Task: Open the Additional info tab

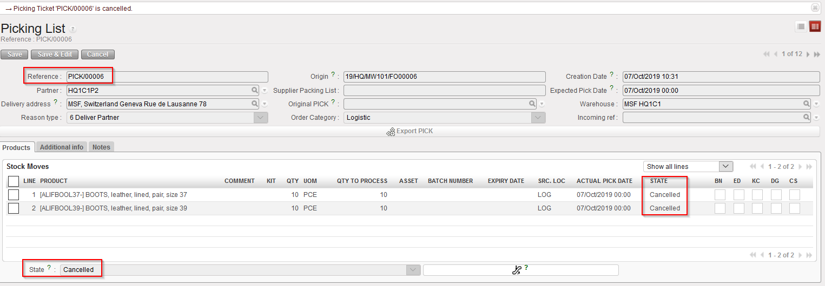Action: [x=62, y=147]
